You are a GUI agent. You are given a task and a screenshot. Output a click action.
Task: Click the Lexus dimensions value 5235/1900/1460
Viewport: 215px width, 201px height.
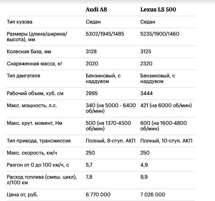coord(160,34)
